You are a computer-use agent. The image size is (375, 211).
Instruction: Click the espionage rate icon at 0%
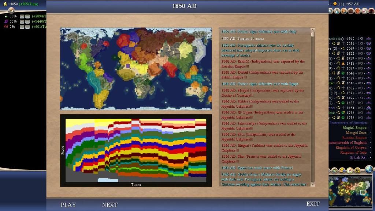coord(6,26)
